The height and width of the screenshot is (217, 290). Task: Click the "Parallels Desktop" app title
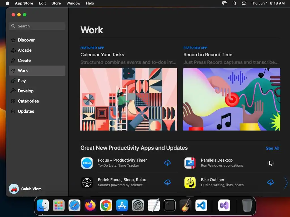tap(217, 160)
